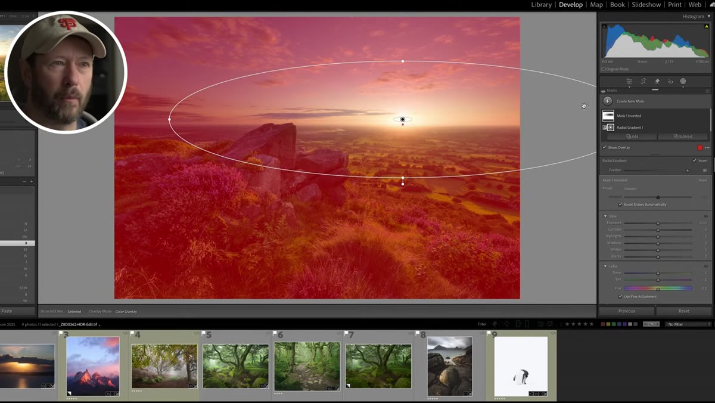The image size is (715, 403).
Task: Toggle the Tone section eye icon
Action: (706, 216)
